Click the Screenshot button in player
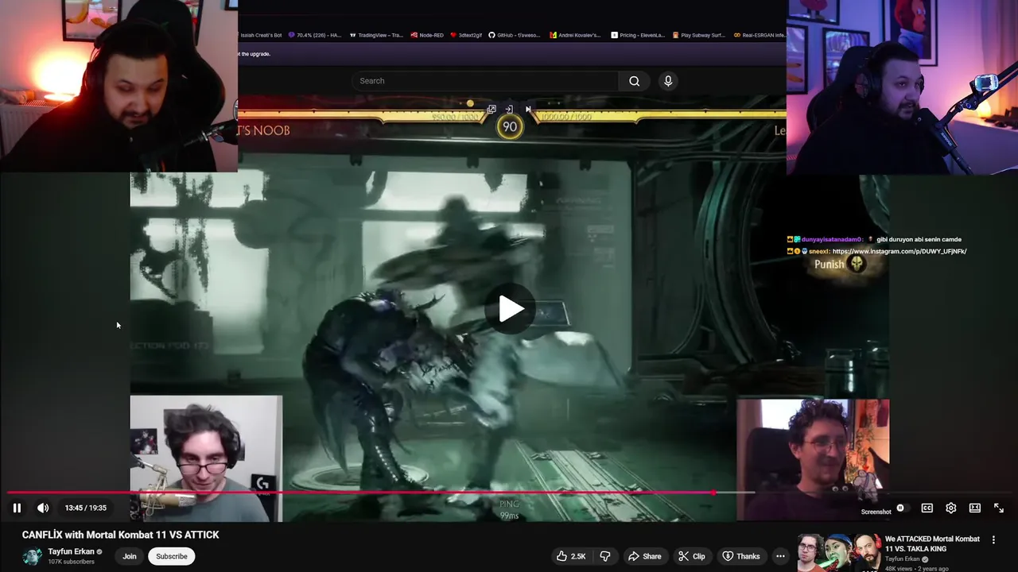This screenshot has width=1018, height=572. [876, 512]
